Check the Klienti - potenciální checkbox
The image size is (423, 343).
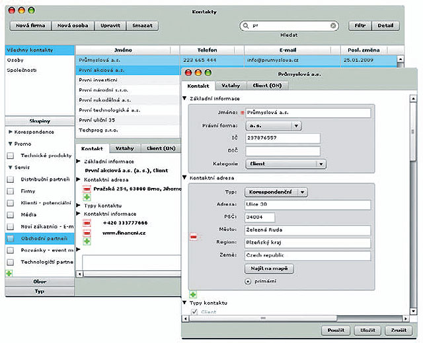point(11,203)
